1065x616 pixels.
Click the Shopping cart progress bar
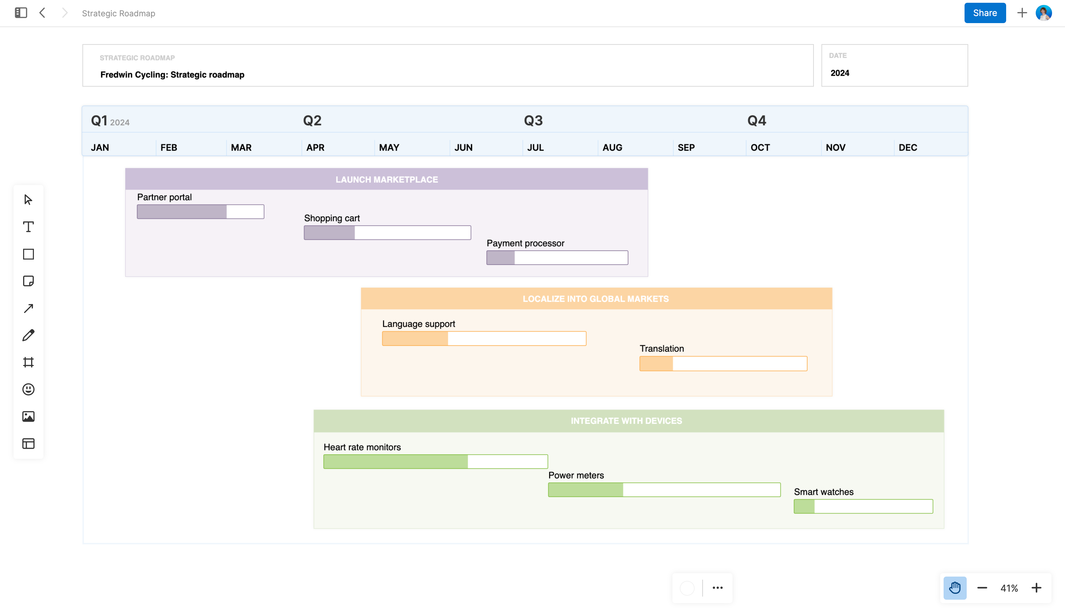pyautogui.click(x=387, y=232)
